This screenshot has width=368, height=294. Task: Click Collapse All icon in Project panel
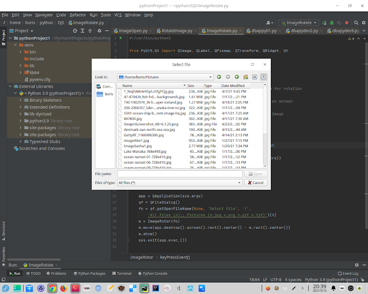tap(90, 31)
